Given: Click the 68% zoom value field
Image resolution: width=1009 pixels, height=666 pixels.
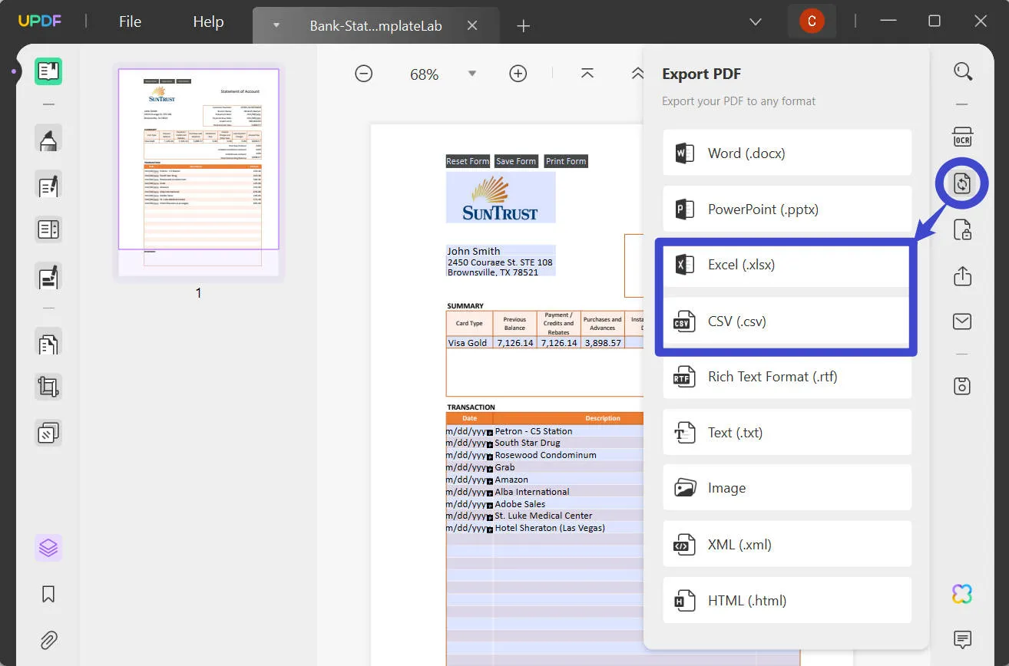Looking at the screenshot, I should coord(424,74).
